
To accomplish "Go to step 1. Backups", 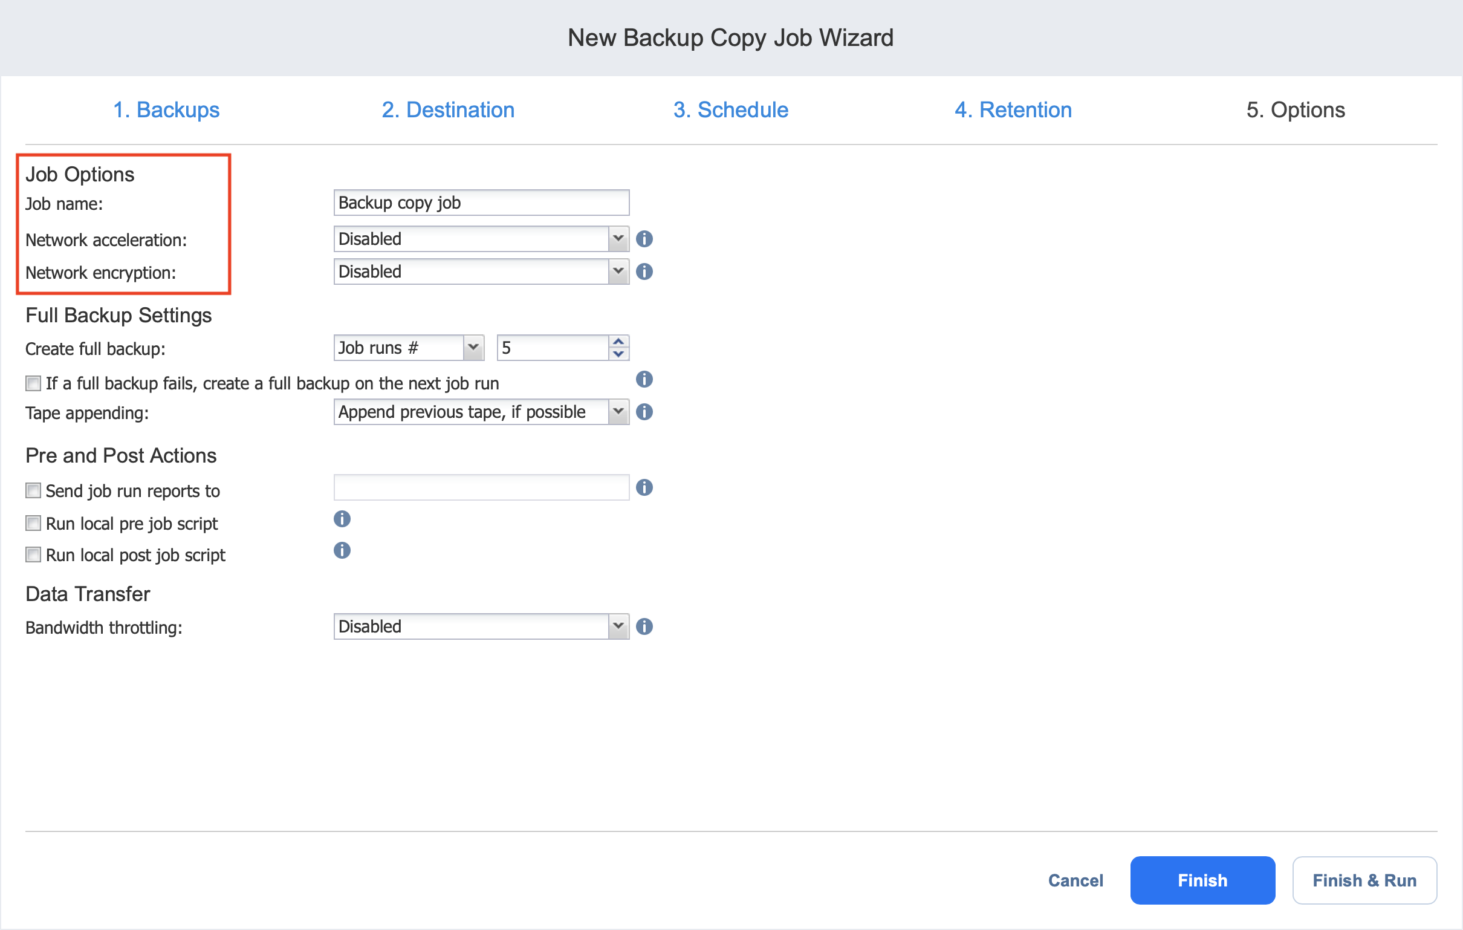I will coord(166,110).
